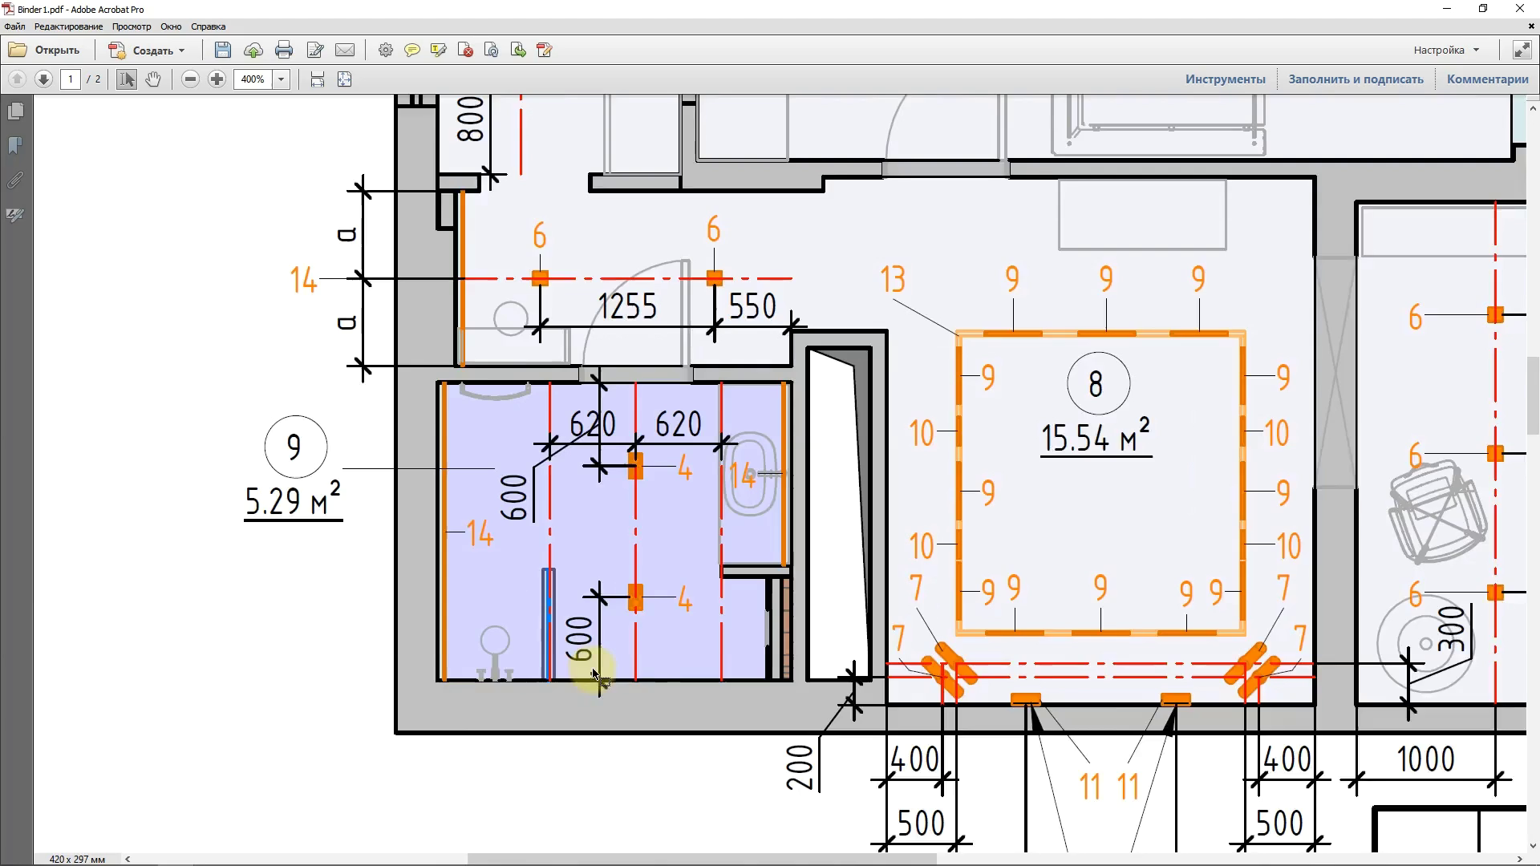Expand the Создать dropdown
1540x866 pixels.
coord(181,51)
